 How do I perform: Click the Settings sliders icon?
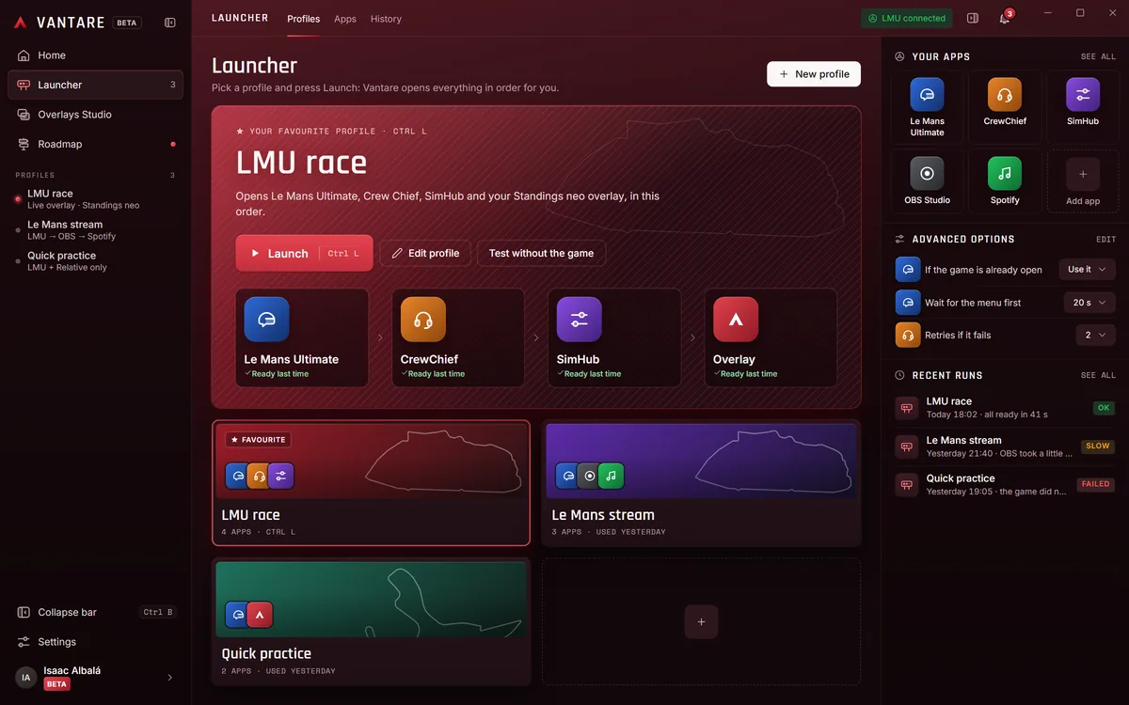click(x=24, y=642)
